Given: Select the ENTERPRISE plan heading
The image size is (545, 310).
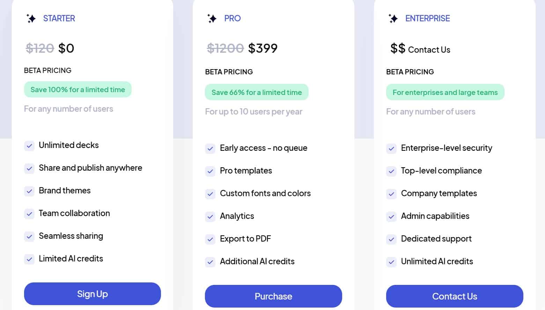Looking at the screenshot, I should tap(427, 18).
